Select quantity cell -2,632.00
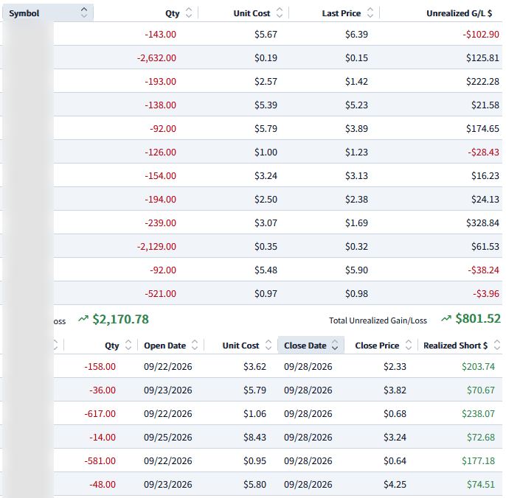 pyautogui.click(x=156, y=57)
